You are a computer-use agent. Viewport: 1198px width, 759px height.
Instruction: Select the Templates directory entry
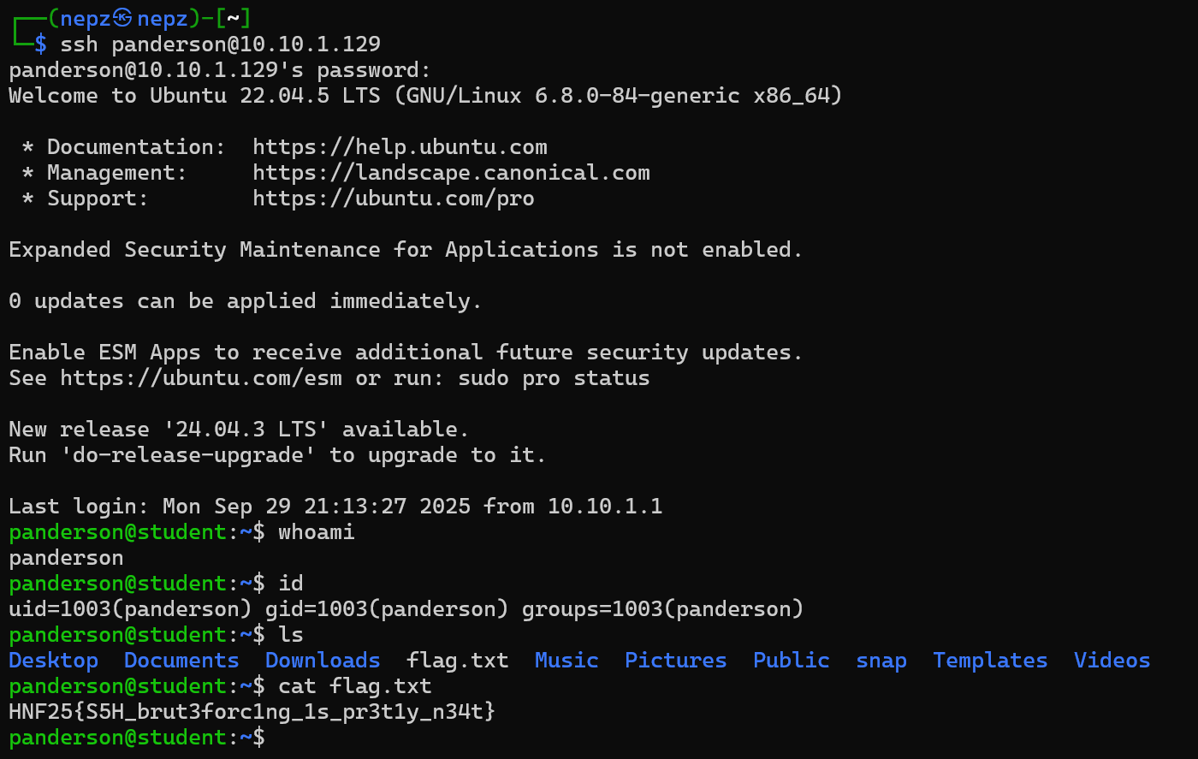point(990,661)
